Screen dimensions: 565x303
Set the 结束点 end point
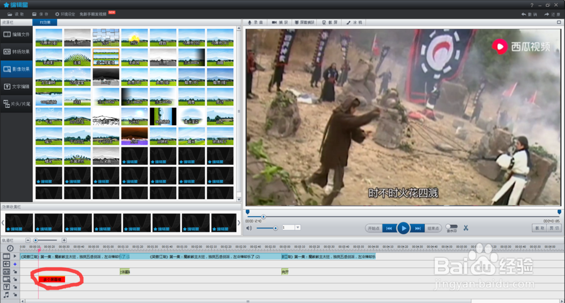click(433, 228)
